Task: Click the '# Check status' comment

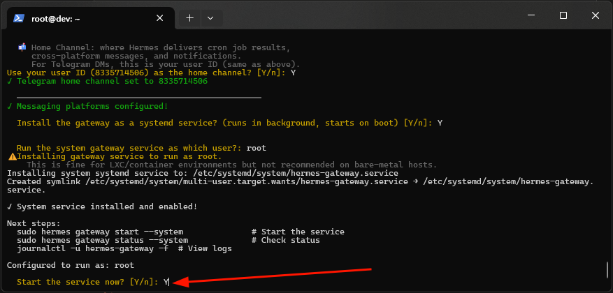Action: pos(286,241)
